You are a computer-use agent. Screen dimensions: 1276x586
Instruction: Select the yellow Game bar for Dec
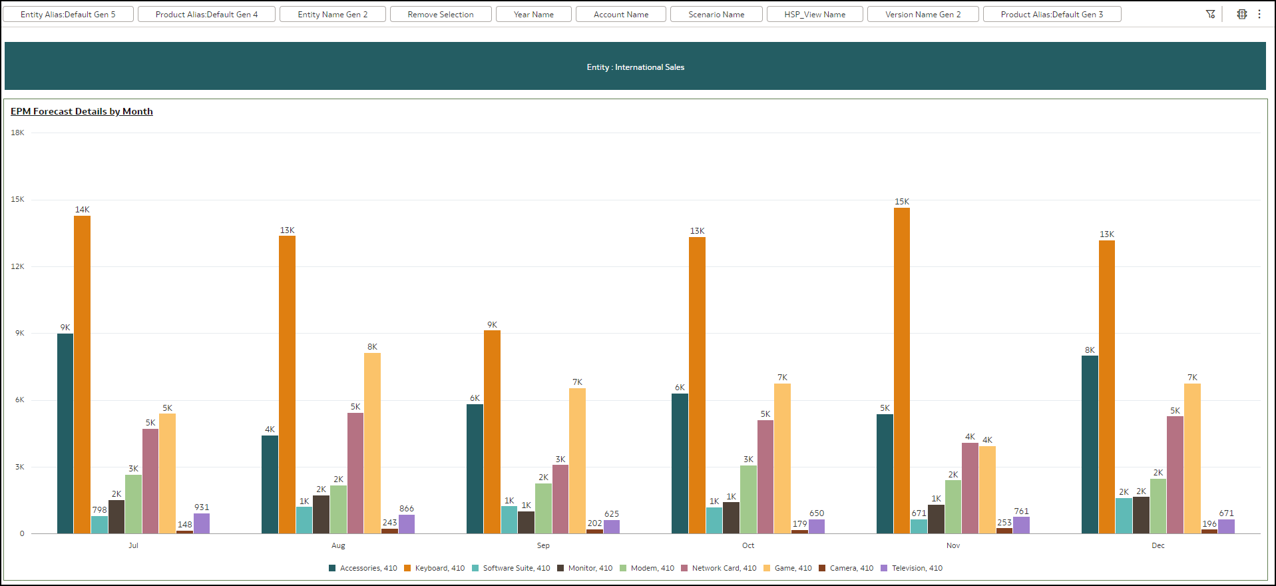tap(1192, 458)
